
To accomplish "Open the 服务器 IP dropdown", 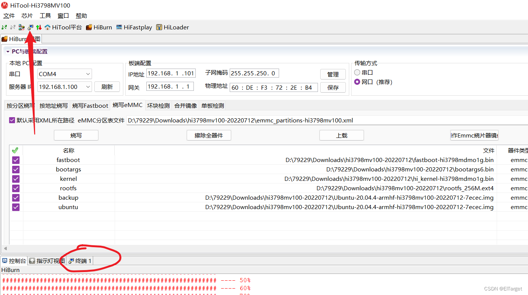I will (x=64, y=87).
